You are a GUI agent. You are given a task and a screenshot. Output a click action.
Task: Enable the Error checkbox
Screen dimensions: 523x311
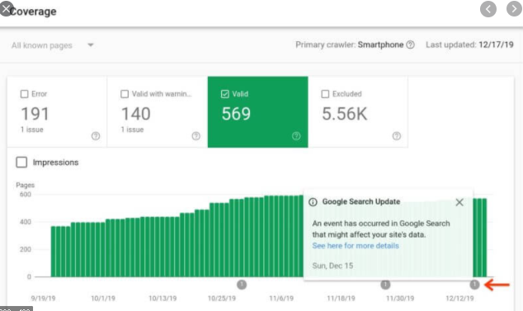click(25, 94)
